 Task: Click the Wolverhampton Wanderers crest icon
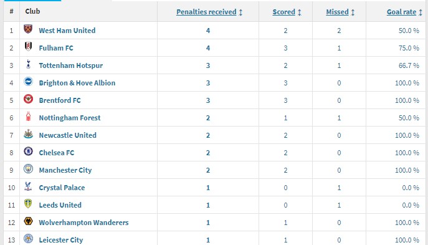(x=28, y=221)
